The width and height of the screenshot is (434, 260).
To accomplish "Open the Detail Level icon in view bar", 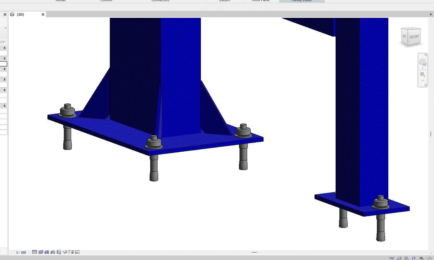I will click(x=35, y=252).
